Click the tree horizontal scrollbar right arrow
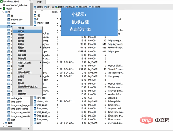173x131 pixels. 28,129
